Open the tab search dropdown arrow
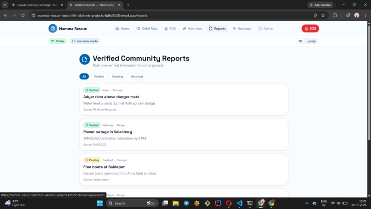The image size is (371, 209). click(x=5, y=5)
